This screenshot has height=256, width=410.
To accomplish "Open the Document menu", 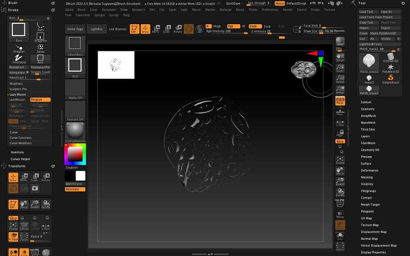I will coord(109,10).
